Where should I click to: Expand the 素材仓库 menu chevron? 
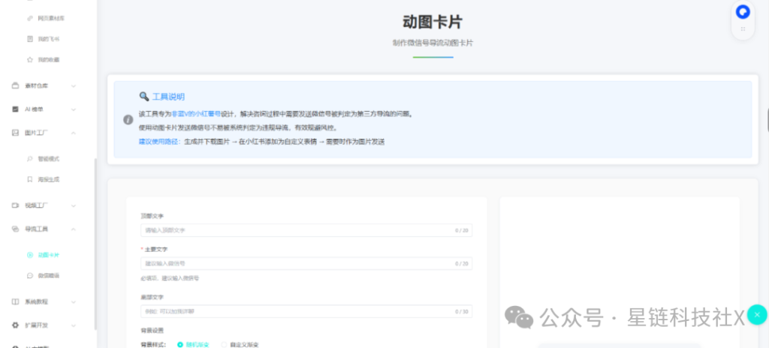pos(74,85)
